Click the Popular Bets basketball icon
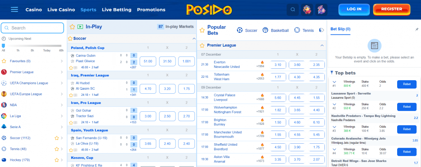421x167 pixels. 265,30
